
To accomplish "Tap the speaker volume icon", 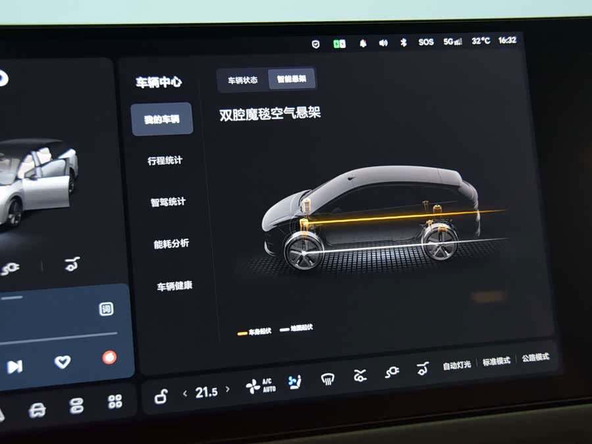I will point(383,43).
